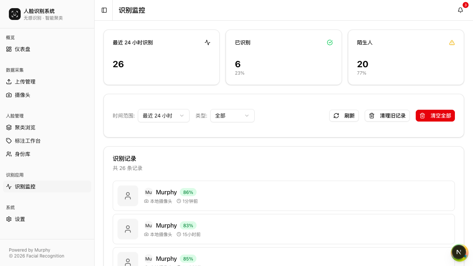Open the Next.js dev tools badge
Viewport: 473px width, 266px height.
[x=459, y=252]
